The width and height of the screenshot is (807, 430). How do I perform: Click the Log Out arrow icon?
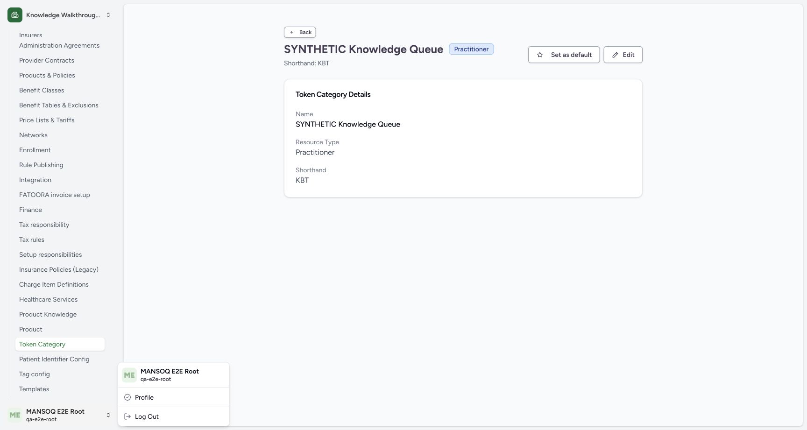127,416
